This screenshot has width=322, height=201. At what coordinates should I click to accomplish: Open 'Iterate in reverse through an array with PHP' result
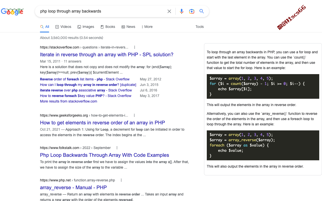[x=107, y=55]
